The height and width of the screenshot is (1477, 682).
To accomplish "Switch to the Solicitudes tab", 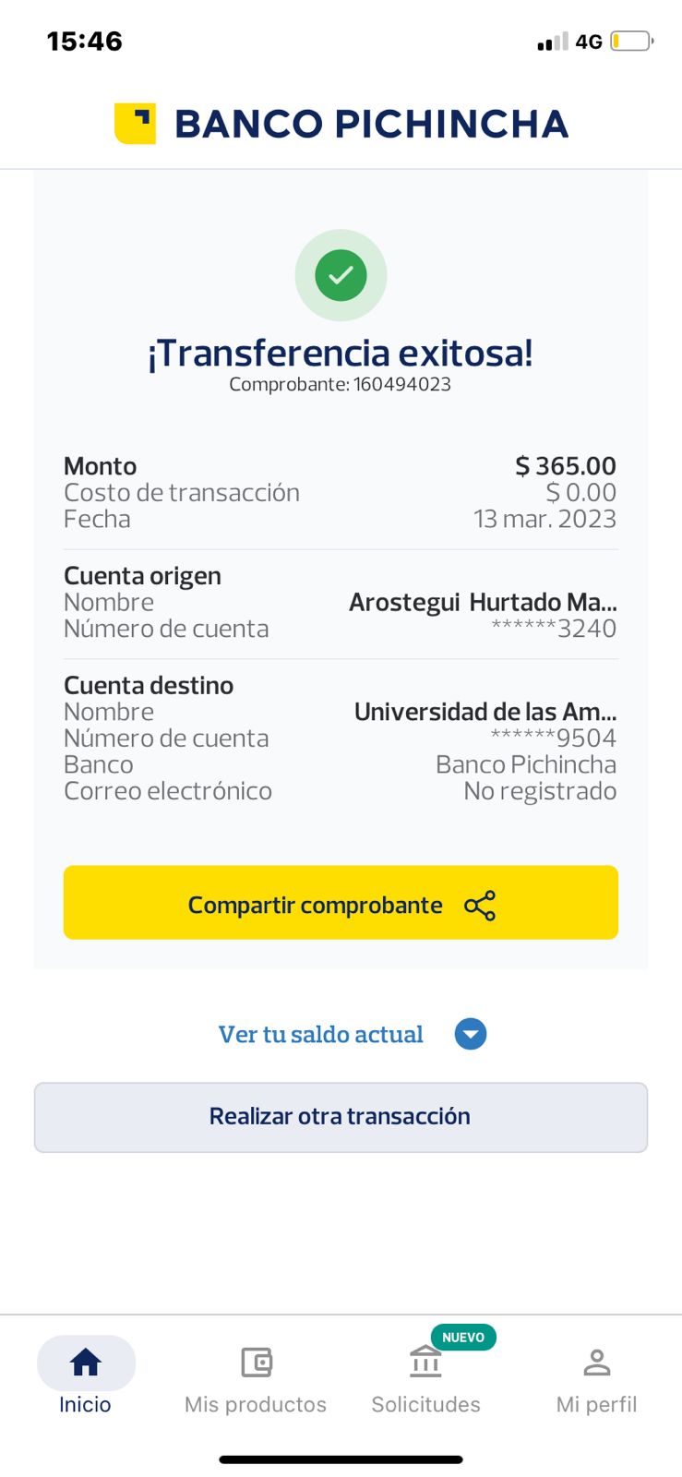I will pyautogui.click(x=425, y=1404).
